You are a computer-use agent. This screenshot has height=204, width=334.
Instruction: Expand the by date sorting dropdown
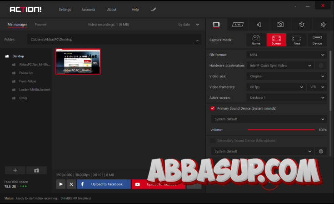point(189,25)
